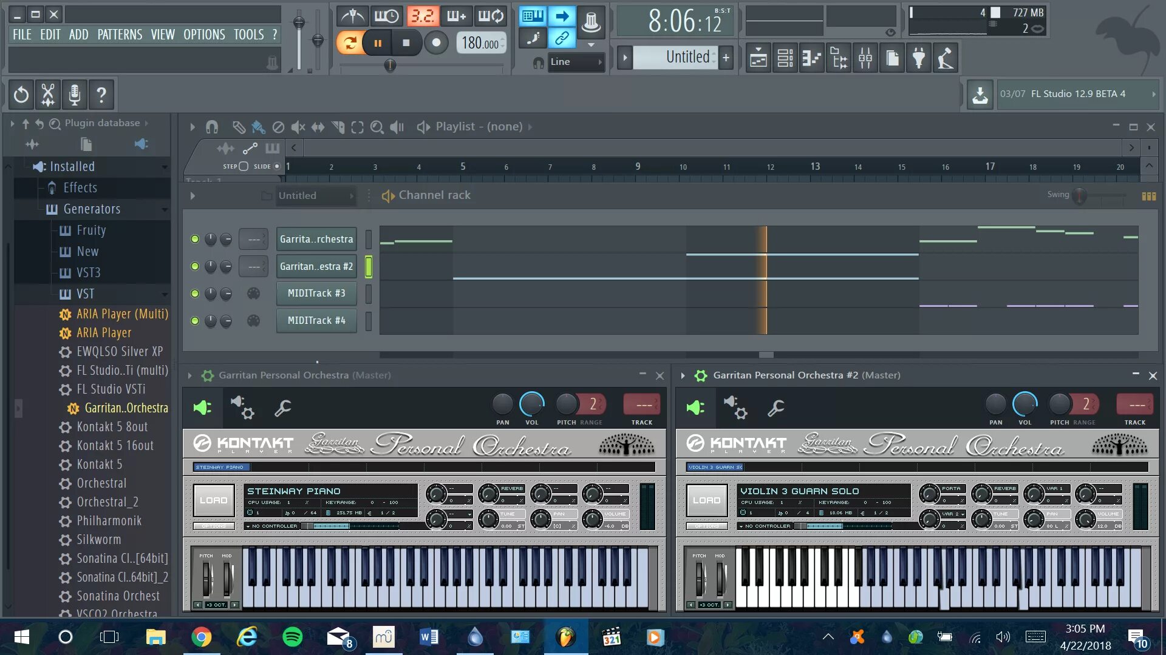
Task: Click the Channel rack Swing knob
Action: pyautogui.click(x=1079, y=195)
